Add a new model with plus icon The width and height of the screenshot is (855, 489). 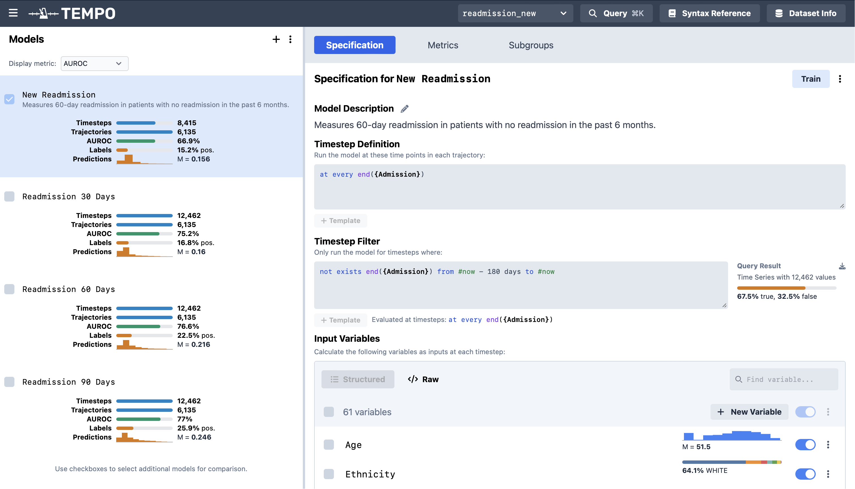(276, 39)
